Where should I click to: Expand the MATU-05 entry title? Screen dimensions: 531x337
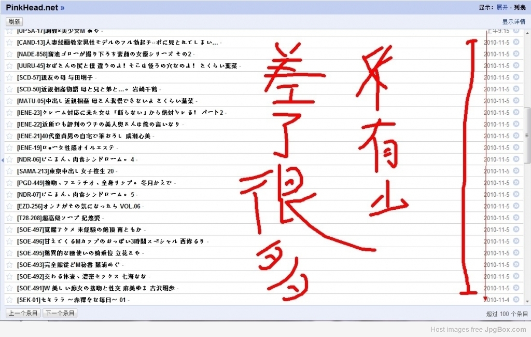[107, 101]
